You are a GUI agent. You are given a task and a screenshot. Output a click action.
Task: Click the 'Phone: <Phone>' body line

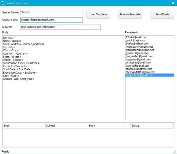(x=13, y=60)
